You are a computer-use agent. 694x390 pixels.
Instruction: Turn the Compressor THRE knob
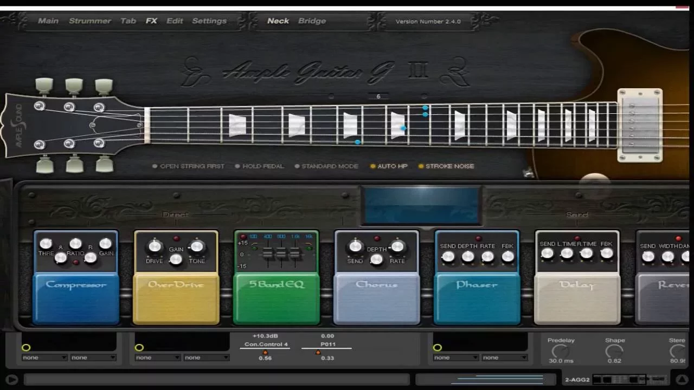click(x=46, y=244)
